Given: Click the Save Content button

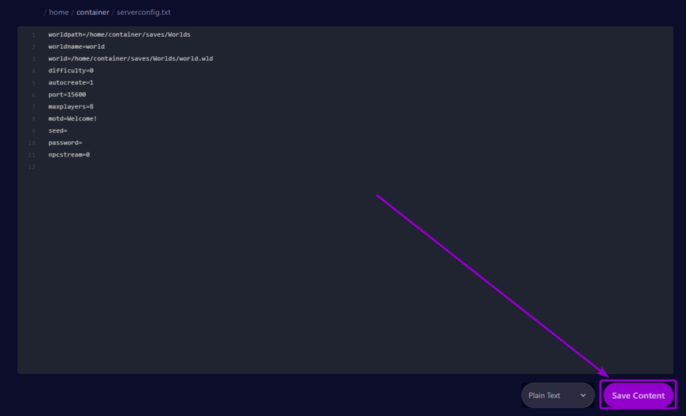Looking at the screenshot, I should [x=638, y=395].
